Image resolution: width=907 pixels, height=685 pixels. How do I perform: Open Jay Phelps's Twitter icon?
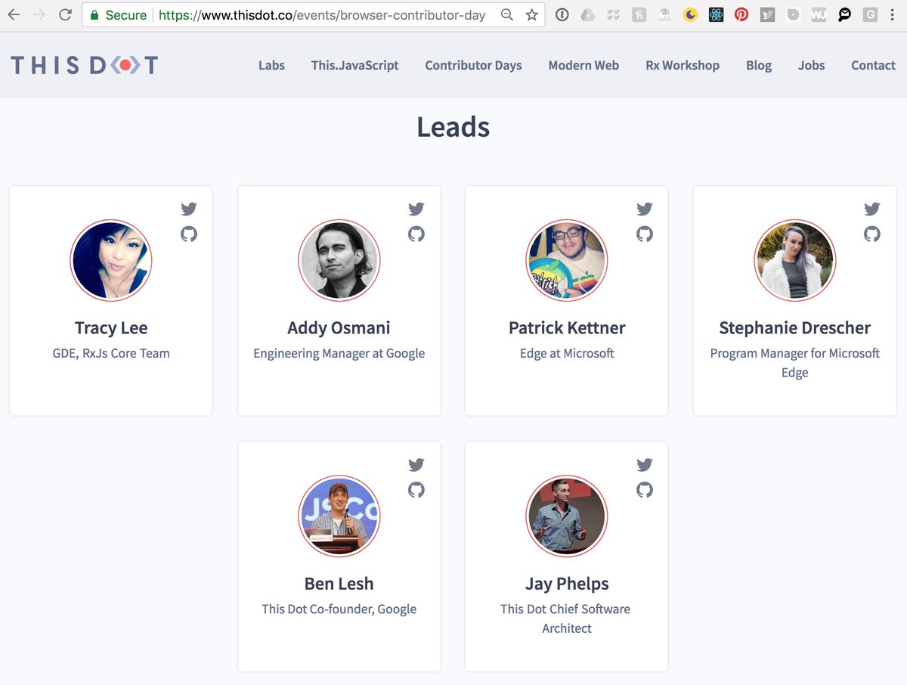(644, 465)
